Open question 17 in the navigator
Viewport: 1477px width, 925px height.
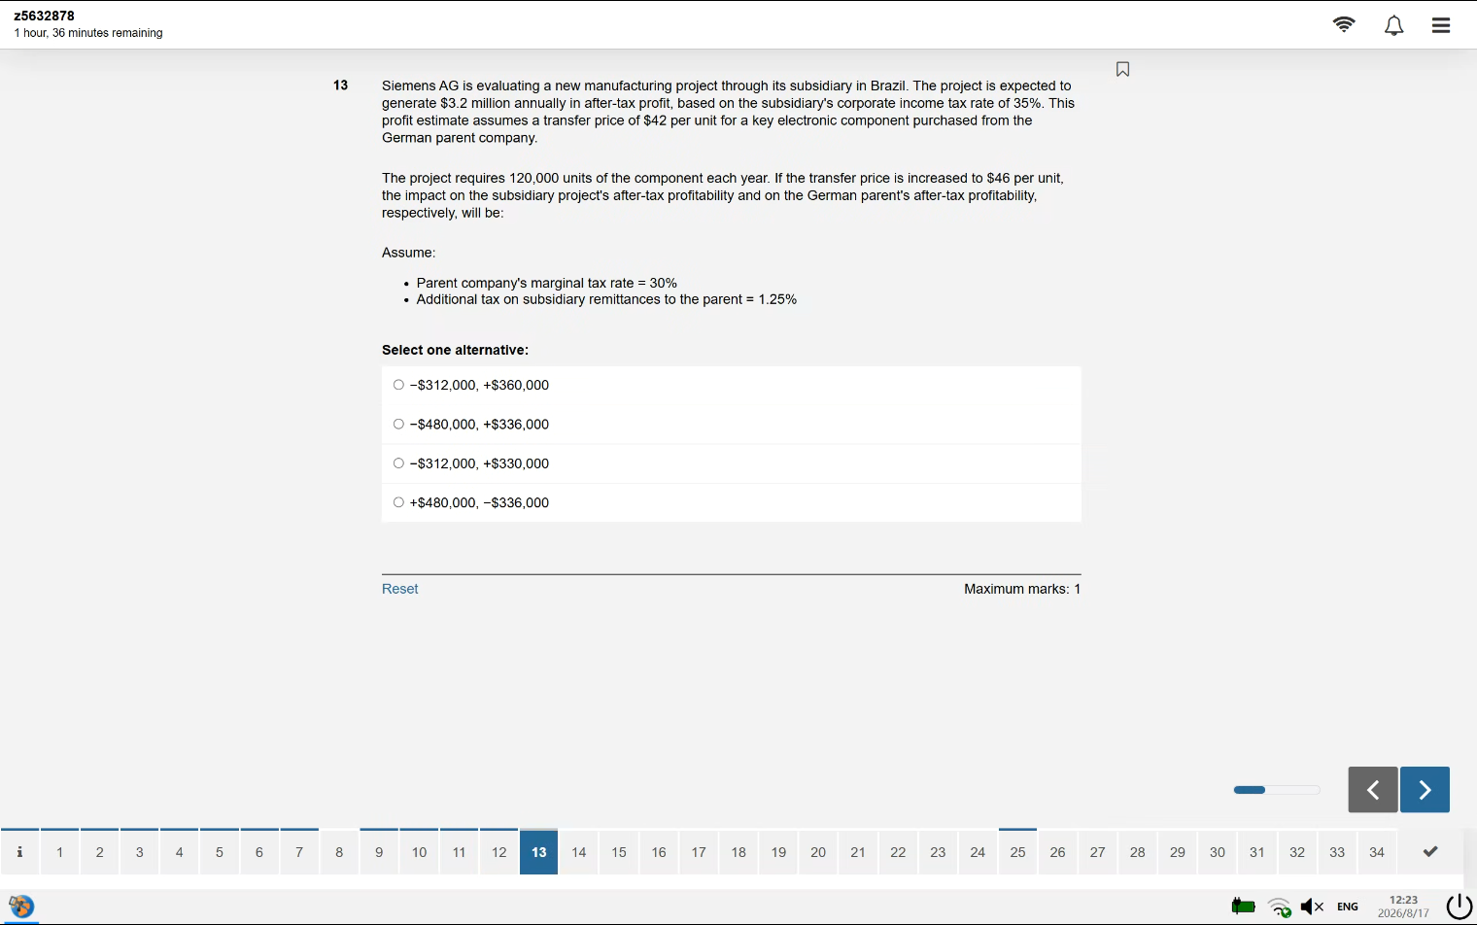coord(699,852)
